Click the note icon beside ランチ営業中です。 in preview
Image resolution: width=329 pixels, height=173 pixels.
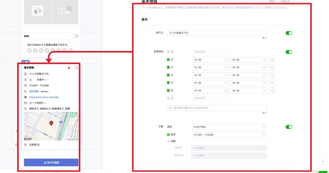point(25,74)
